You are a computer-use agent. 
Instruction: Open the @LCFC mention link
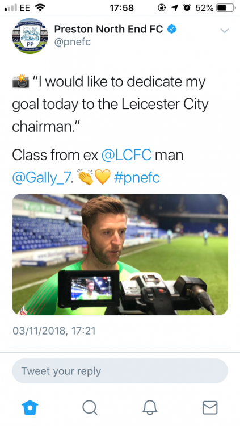tap(127, 155)
